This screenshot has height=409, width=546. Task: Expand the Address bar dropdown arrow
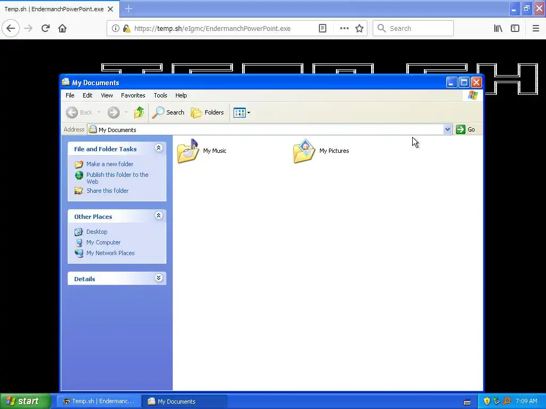tap(447, 129)
